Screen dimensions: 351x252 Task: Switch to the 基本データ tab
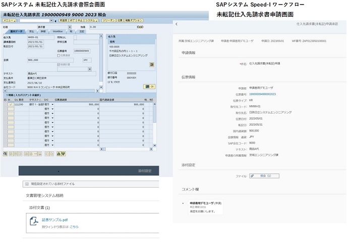coord(16,32)
